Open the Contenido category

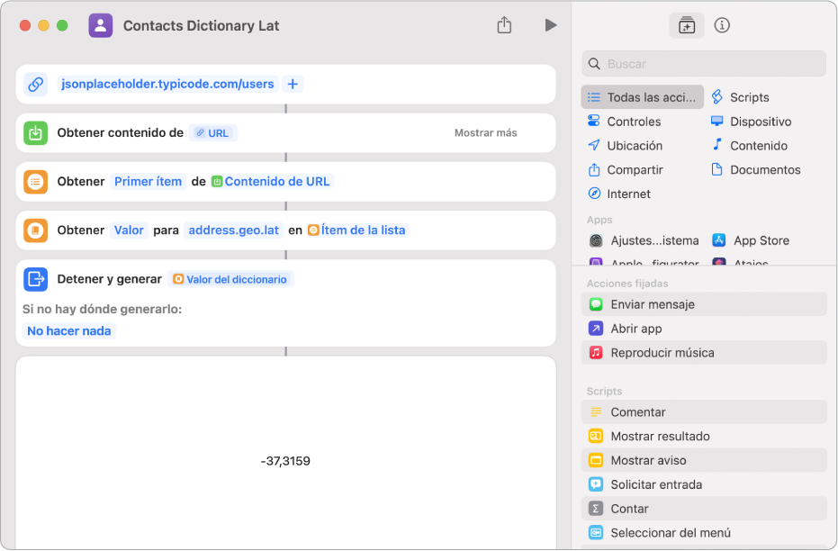(x=759, y=145)
